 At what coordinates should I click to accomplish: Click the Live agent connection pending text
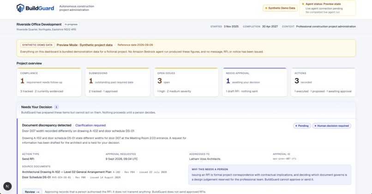324,9
